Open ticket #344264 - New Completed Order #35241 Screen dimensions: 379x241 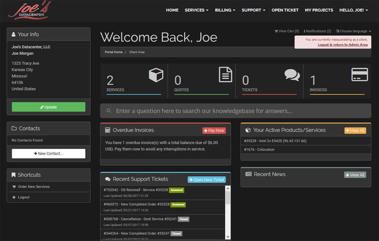[137, 233]
